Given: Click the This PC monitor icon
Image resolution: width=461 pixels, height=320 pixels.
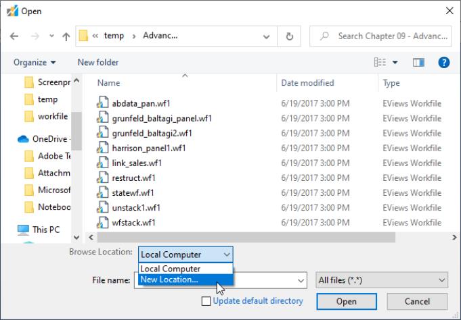Looking at the screenshot, I should tap(23, 230).
